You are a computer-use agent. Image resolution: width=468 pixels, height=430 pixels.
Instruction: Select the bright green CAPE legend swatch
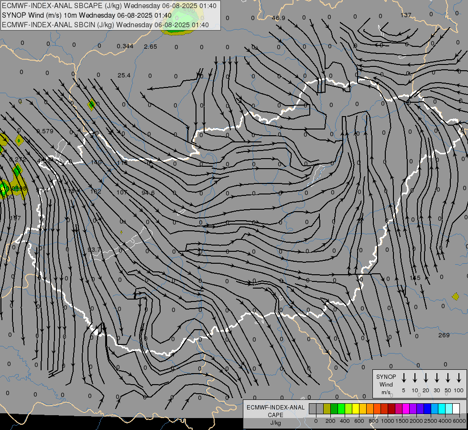(x=341, y=409)
